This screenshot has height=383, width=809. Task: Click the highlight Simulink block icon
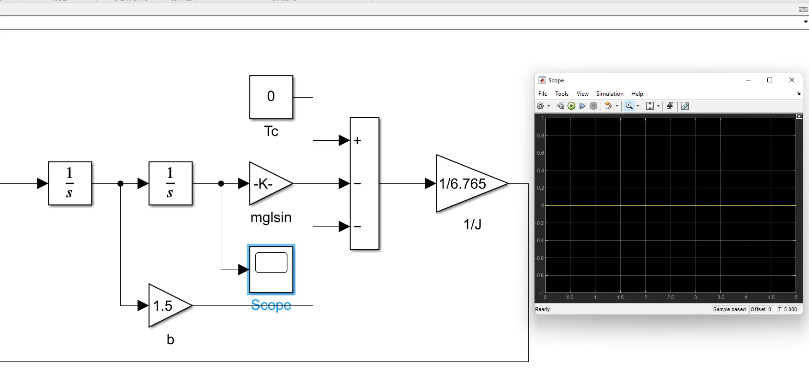click(x=608, y=106)
